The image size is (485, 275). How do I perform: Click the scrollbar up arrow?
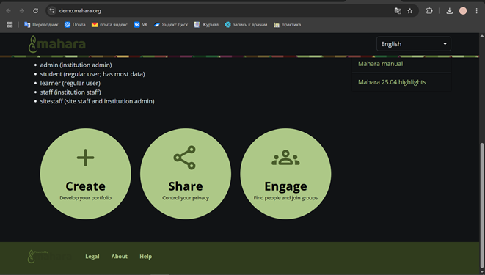(x=482, y=36)
